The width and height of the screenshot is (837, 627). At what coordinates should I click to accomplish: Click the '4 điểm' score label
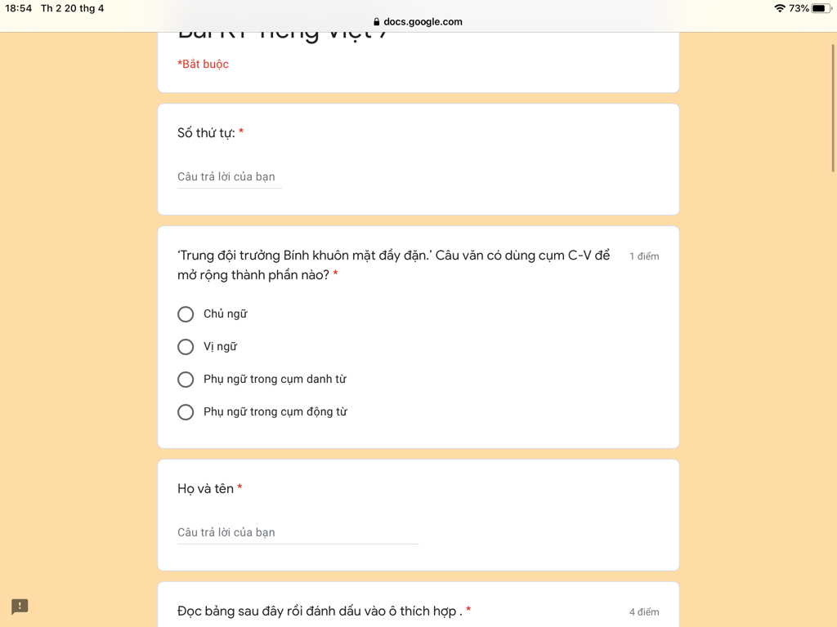point(644,612)
